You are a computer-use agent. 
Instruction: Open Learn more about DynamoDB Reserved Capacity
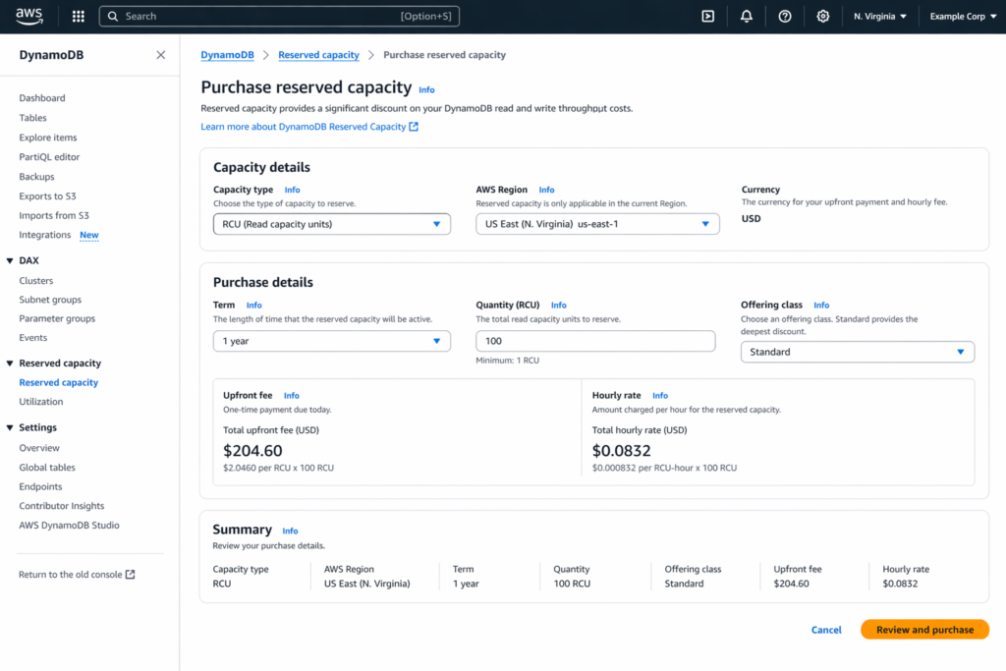click(x=305, y=126)
